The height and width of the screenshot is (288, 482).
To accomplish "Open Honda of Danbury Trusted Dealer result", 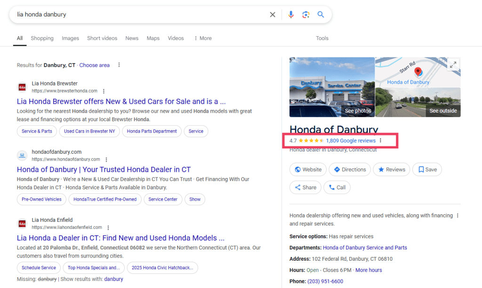I will coord(104,169).
